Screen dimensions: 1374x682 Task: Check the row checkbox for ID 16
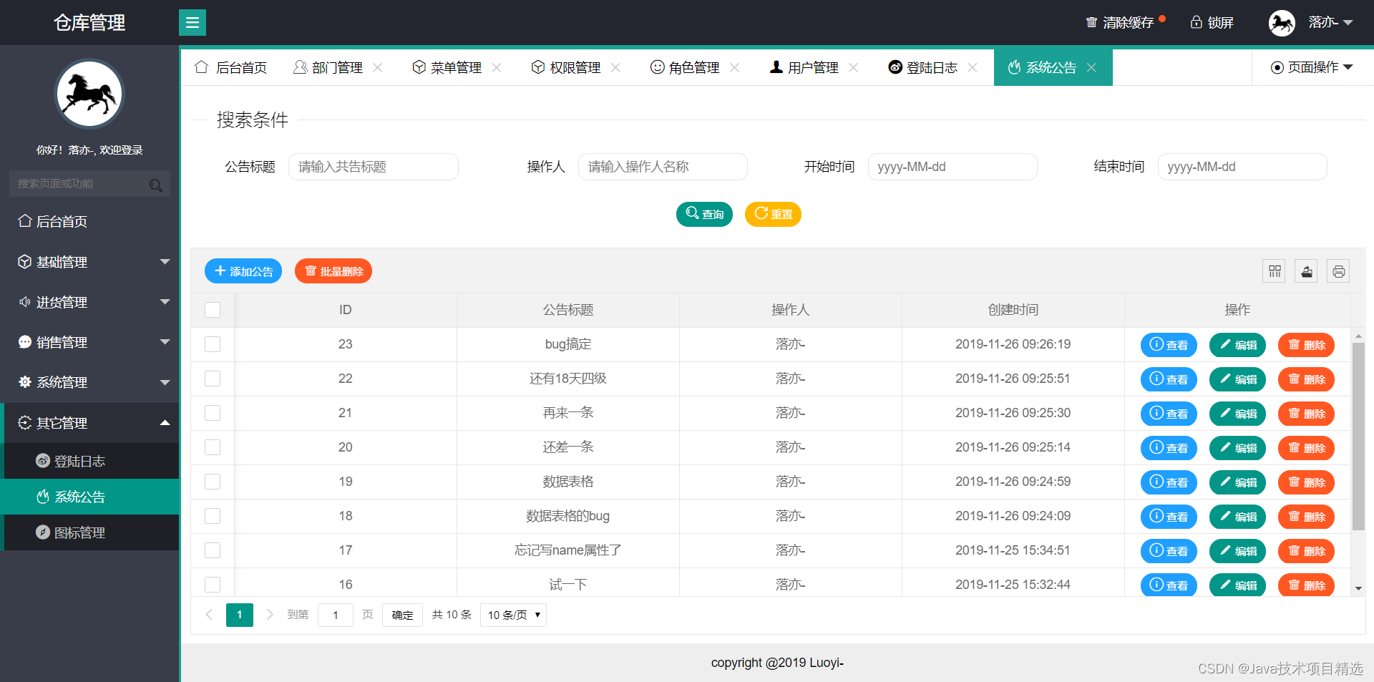pyautogui.click(x=213, y=585)
